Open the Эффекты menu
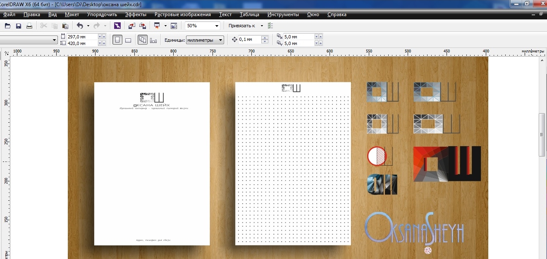547x259 pixels. coord(136,14)
